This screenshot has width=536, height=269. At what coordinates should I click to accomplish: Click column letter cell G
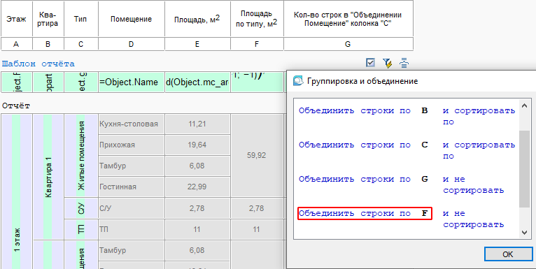(348, 44)
